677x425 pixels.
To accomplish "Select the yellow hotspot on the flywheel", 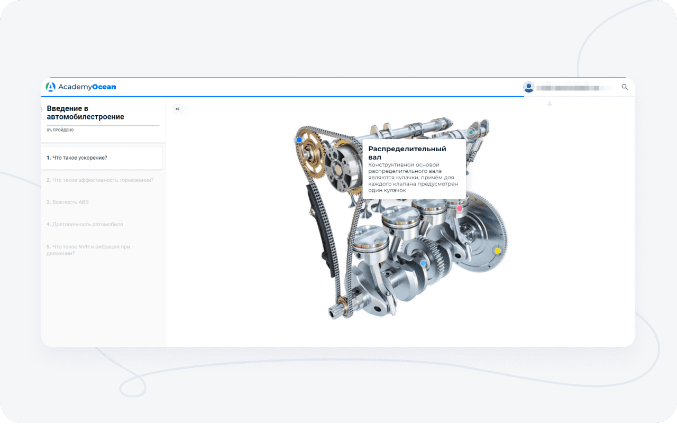I will pyautogui.click(x=497, y=251).
